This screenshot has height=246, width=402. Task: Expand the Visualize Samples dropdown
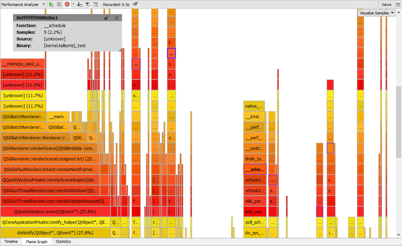(377, 13)
